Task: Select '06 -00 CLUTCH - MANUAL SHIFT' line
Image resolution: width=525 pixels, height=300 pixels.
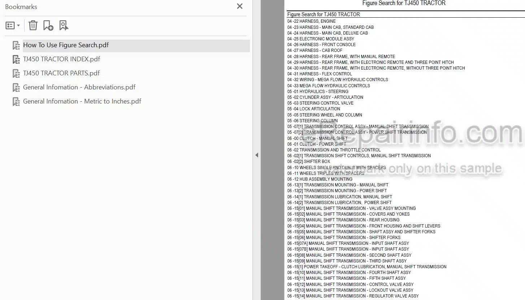Action: pyautogui.click(x=317, y=138)
